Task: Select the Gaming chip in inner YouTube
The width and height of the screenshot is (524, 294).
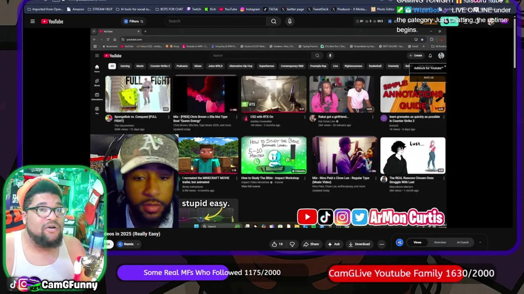Action: point(125,66)
